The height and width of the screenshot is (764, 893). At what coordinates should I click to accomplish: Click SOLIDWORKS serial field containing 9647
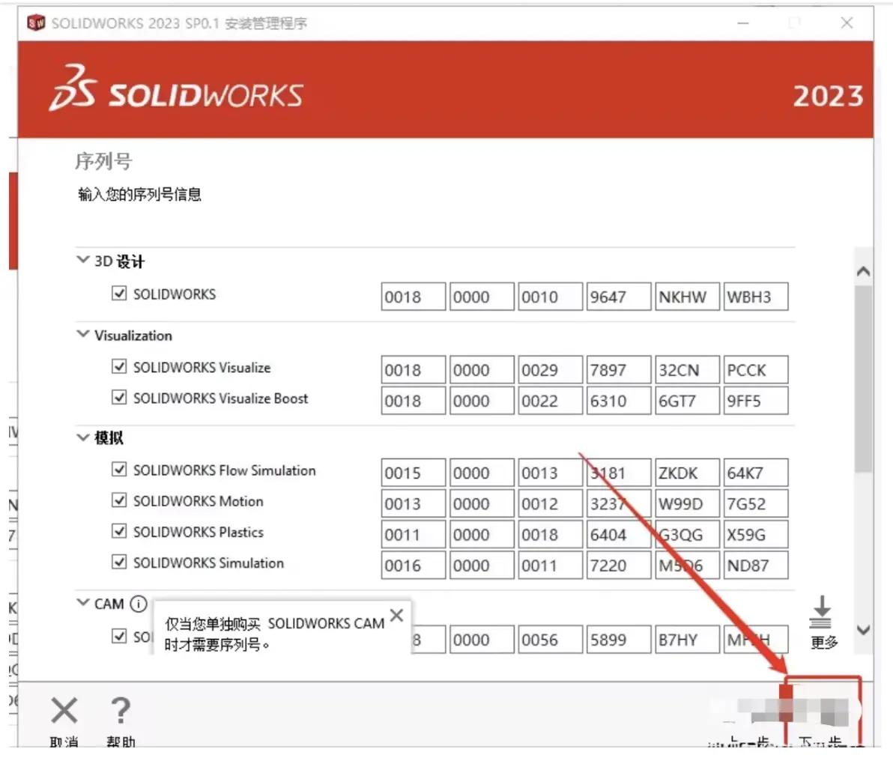pyautogui.click(x=619, y=297)
